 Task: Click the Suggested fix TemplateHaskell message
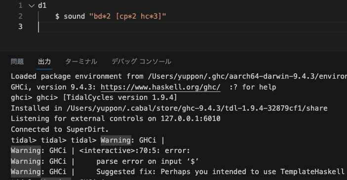[x=221, y=172]
